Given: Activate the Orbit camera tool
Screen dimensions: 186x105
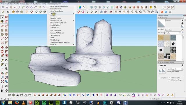Looking at the screenshot, I should (2, 73).
